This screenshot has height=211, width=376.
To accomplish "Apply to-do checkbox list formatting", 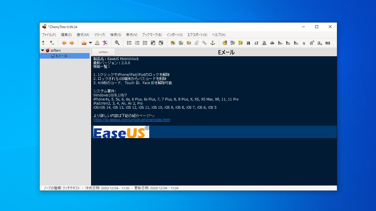I will click(x=145, y=43).
